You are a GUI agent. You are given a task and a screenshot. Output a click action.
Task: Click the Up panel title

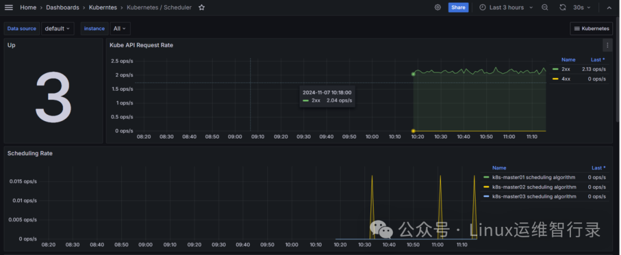(x=11, y=45)
